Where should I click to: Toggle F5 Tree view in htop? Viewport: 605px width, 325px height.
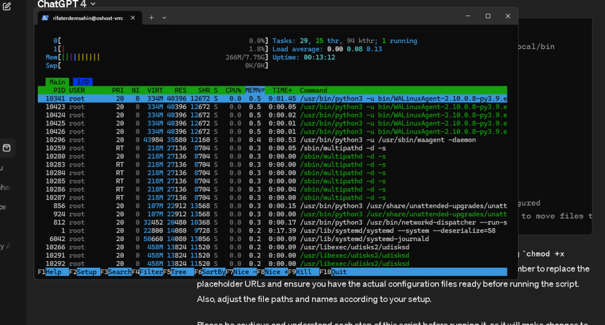pos(178,272)
